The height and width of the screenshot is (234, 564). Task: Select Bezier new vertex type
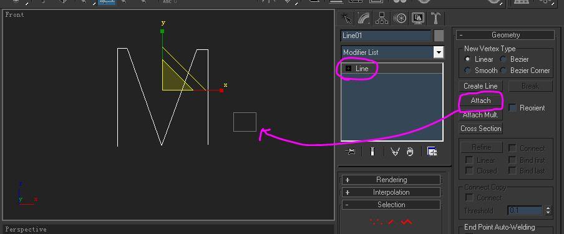tap(503, 59)
